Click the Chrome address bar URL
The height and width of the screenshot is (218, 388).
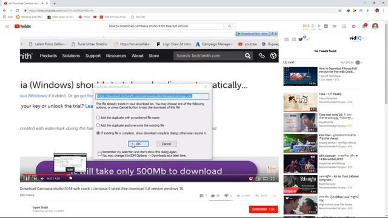point(61,11)
